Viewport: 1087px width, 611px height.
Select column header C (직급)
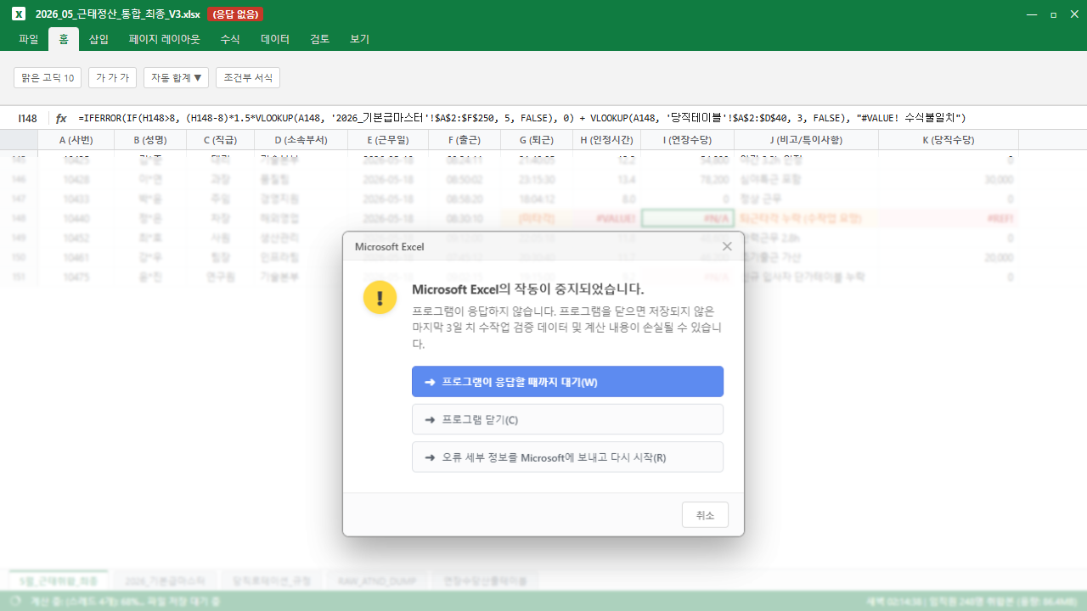(219, 140)
